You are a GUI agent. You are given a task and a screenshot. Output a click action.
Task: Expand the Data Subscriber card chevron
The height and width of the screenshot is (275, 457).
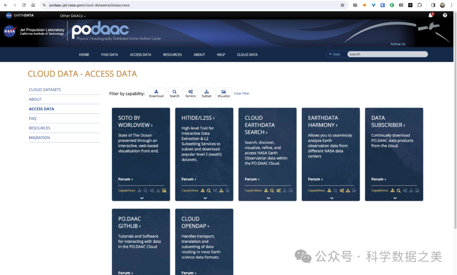pos(395,198)
